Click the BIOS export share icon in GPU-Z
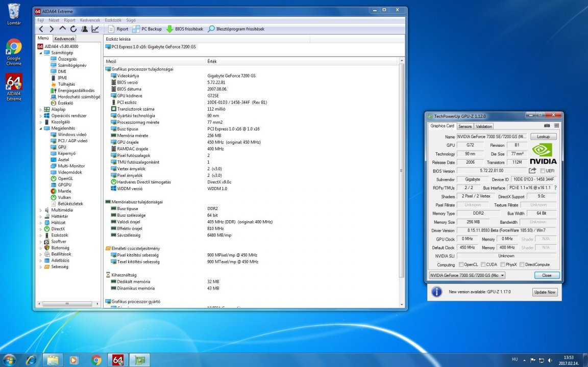Image resolution: width=588 pixels, height=367 pixels. pyautogui.click(x=532, y=171)
